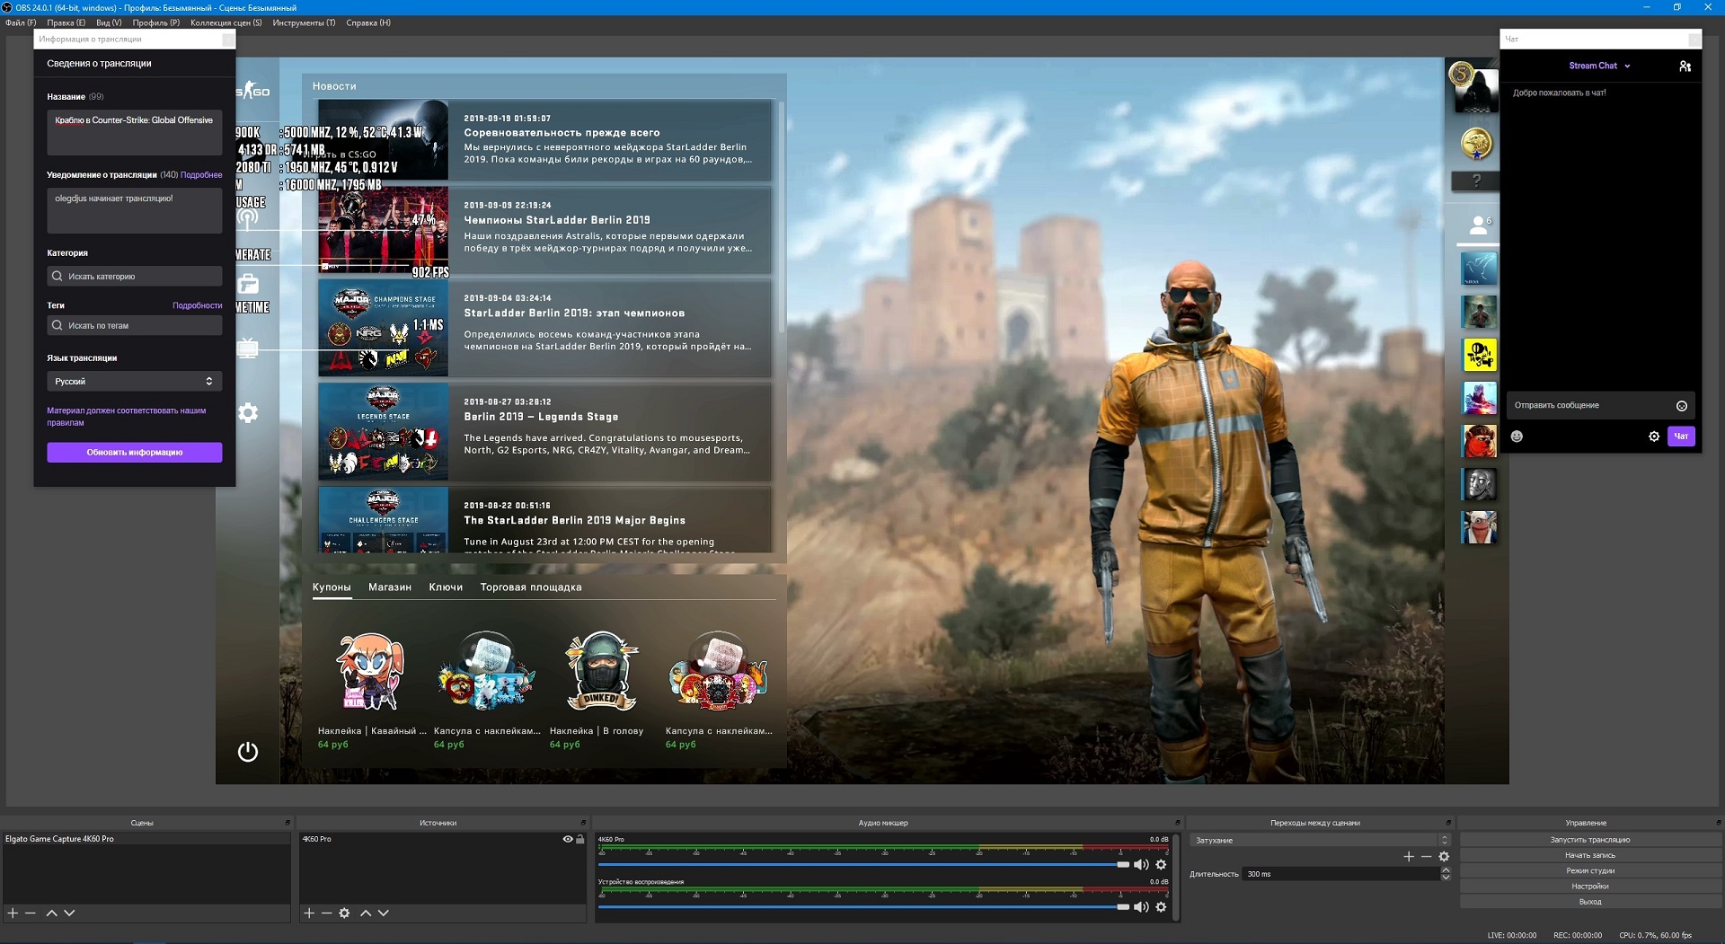Open Подробности link next to Теги

coord(198,305)
